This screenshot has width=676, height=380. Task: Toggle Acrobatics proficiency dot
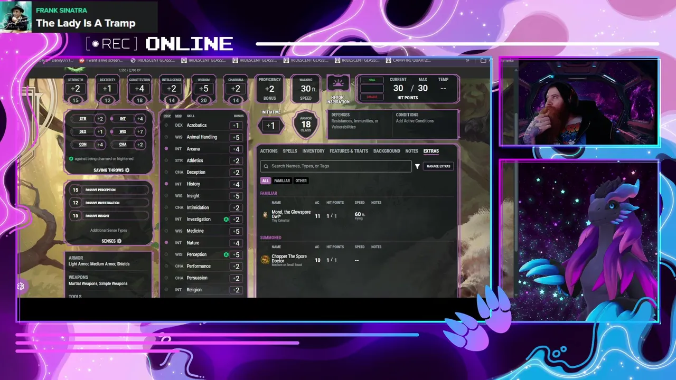pyautogui.click(x=166, y=126)
